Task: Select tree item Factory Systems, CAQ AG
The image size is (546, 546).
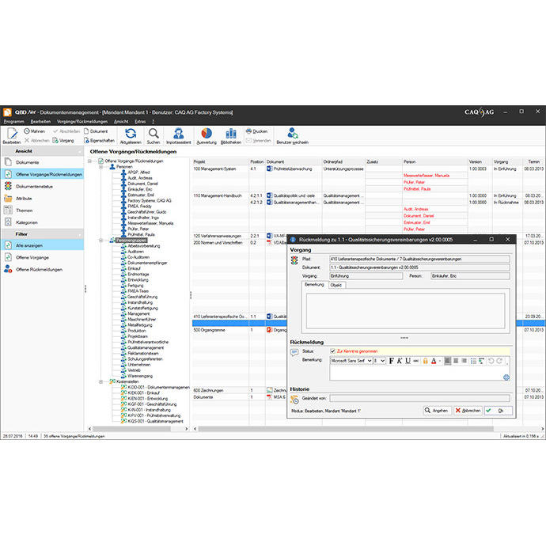Action: (x=149, y=200)
